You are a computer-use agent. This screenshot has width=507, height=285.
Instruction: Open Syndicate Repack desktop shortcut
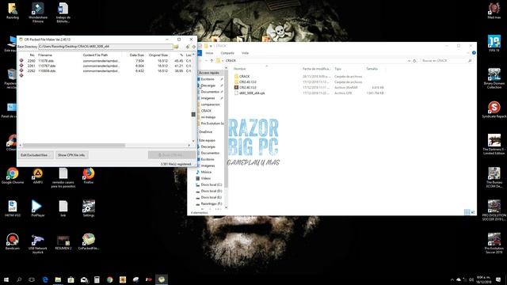pyautogui.click(x=494, y=110)
